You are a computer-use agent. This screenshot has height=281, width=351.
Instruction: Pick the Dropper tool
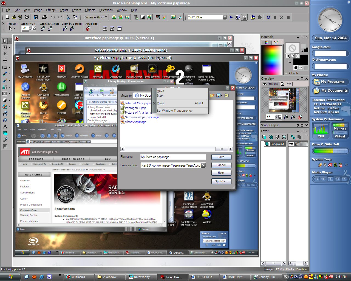tap(5, 74)
